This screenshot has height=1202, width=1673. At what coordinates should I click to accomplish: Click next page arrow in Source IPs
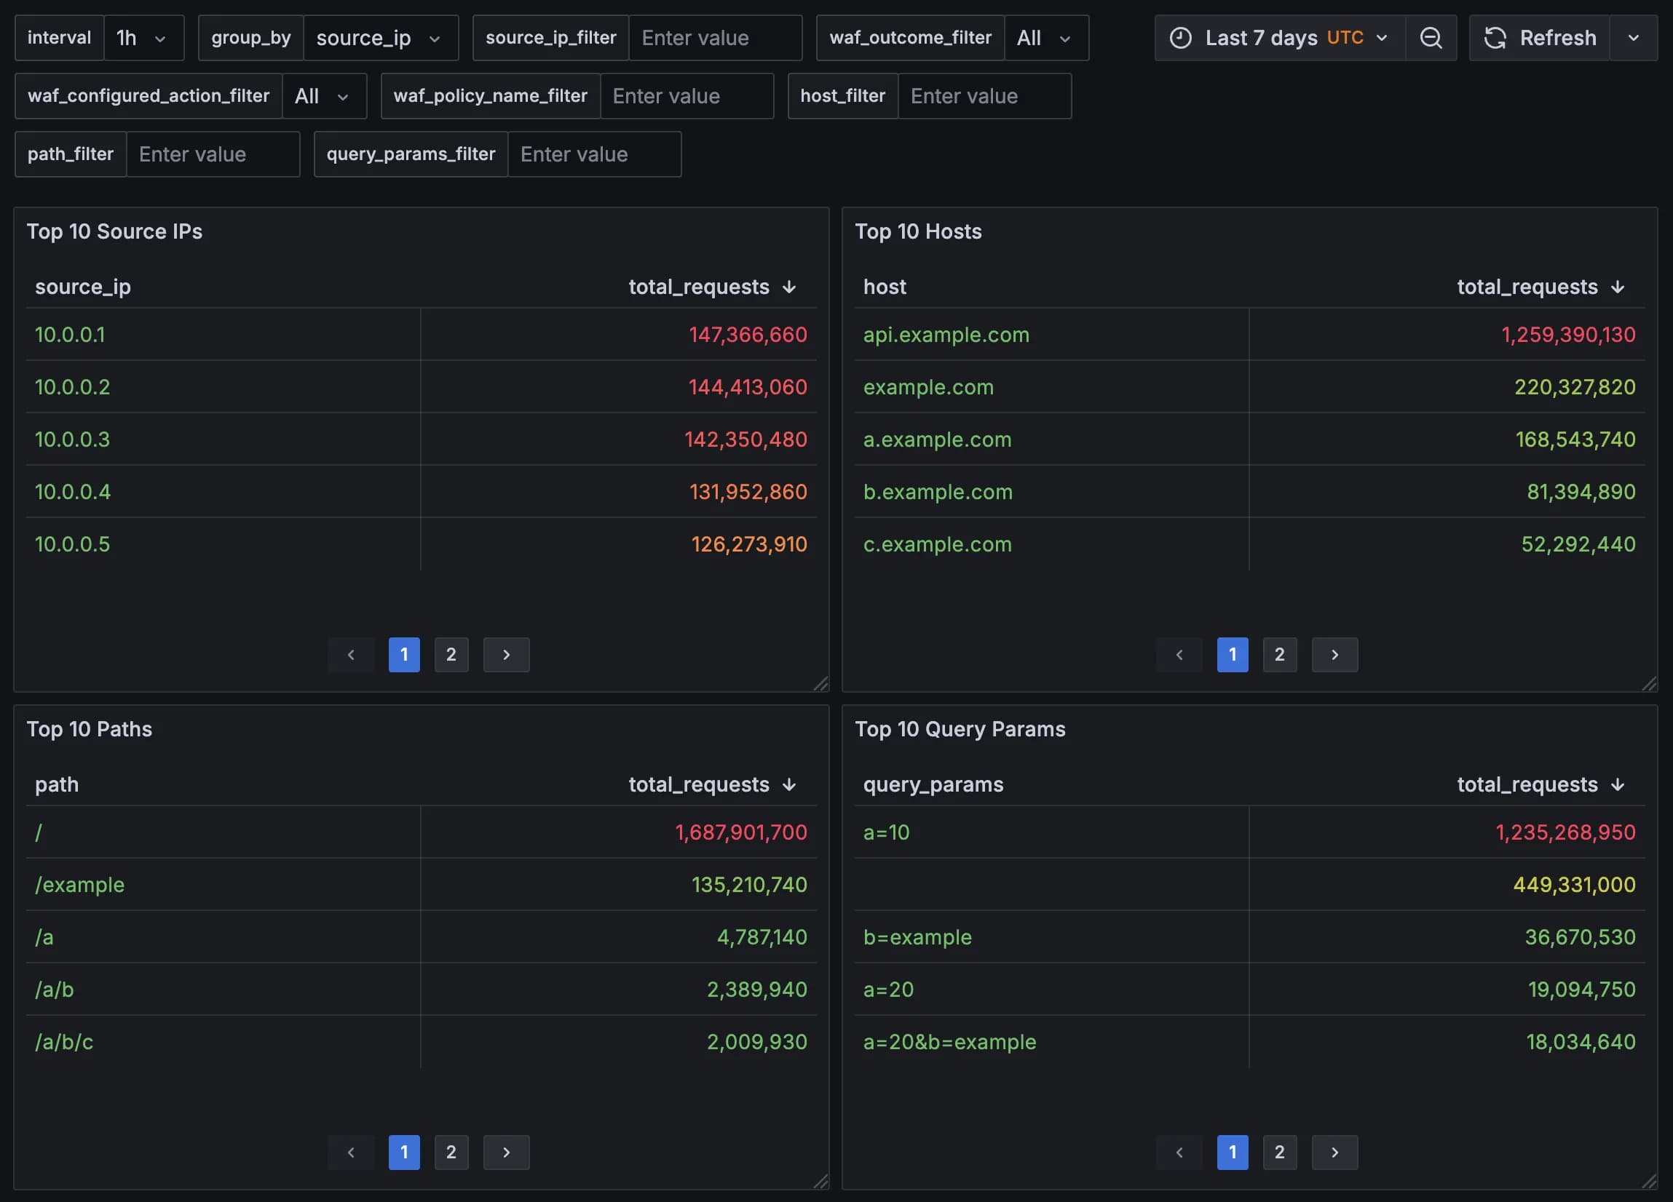click(506, 655)
